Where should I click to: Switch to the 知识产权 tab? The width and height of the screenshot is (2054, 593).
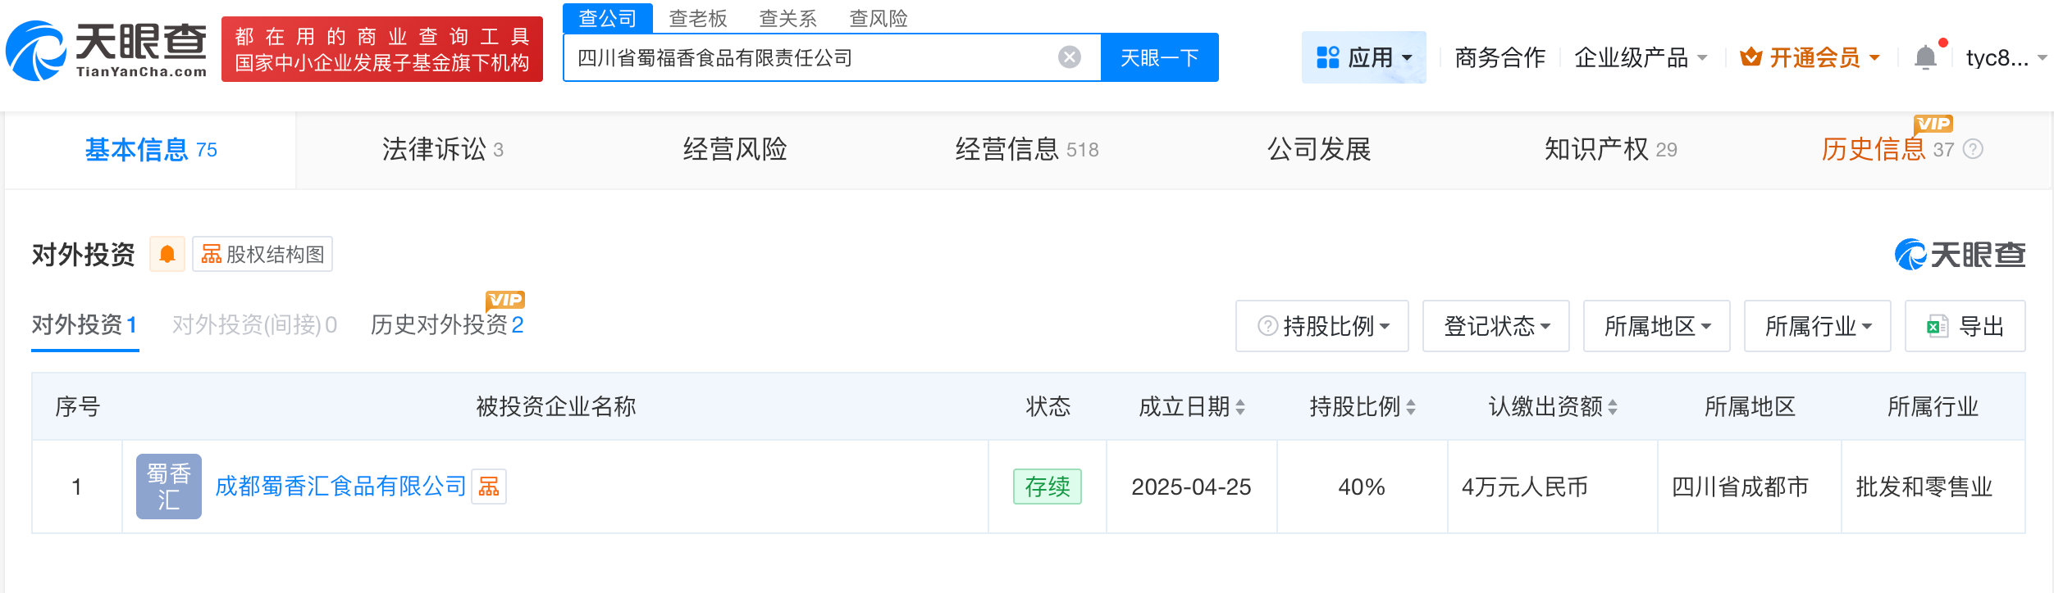click(x=1611, y=150)
